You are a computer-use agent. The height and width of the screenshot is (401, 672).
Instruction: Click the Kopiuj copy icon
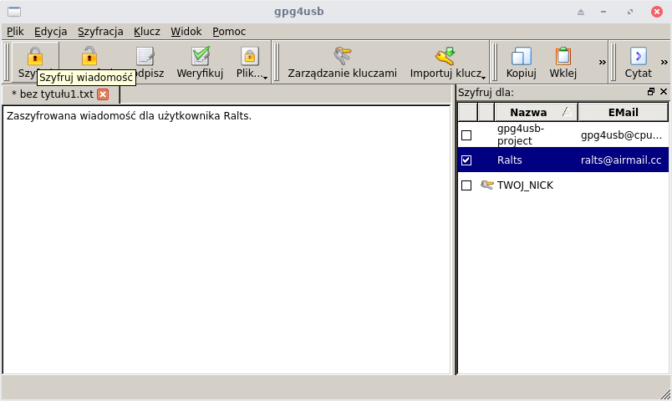coord(522,56)
